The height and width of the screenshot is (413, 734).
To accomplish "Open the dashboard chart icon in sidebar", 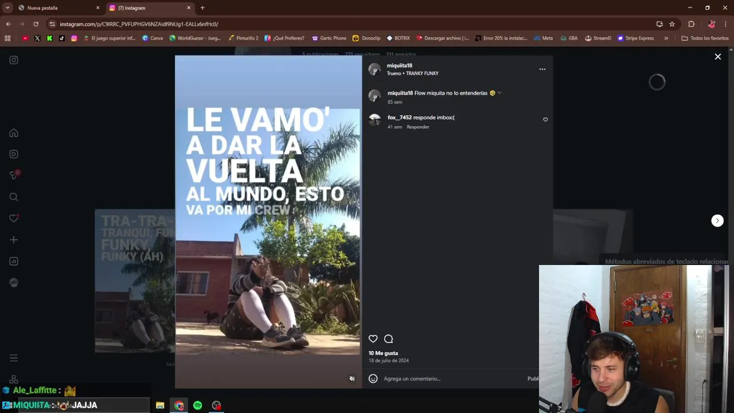I will (x=14, y=261).
